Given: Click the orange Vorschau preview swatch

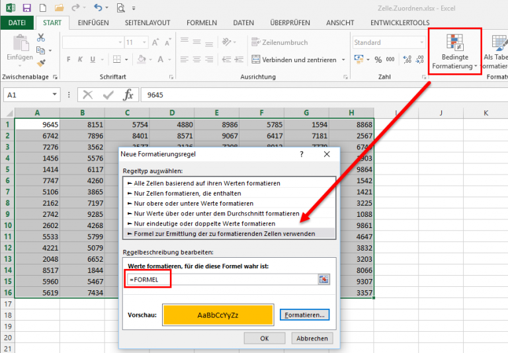Looking at the screenshot, I should [x=218, y=315].
